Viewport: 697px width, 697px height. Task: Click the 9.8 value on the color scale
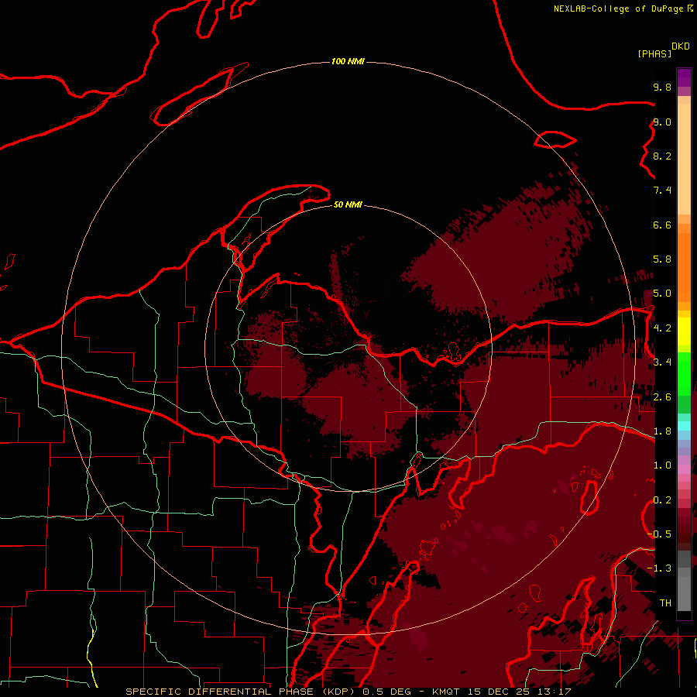(x=662, y=87)
